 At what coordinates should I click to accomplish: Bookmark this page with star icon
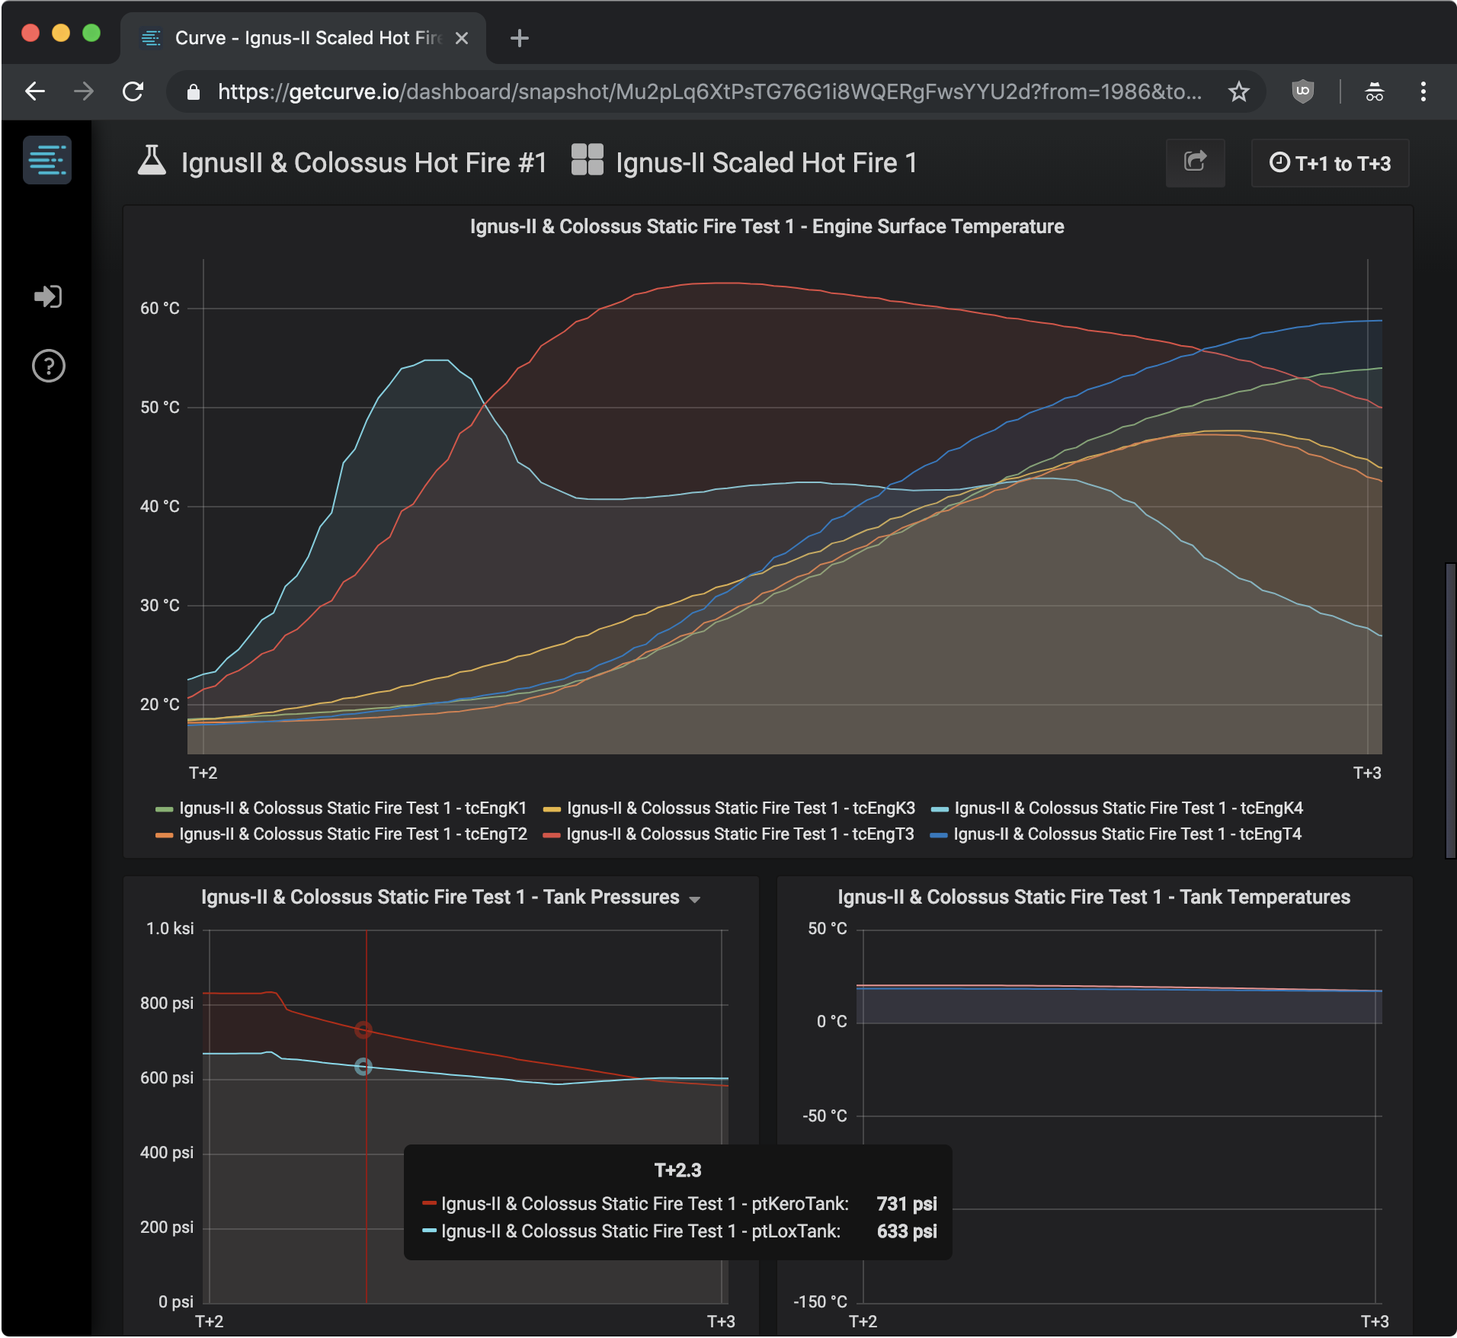point(1238,92)
